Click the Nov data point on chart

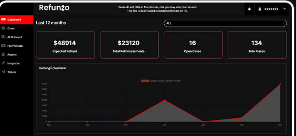click(x=126, y=122)
